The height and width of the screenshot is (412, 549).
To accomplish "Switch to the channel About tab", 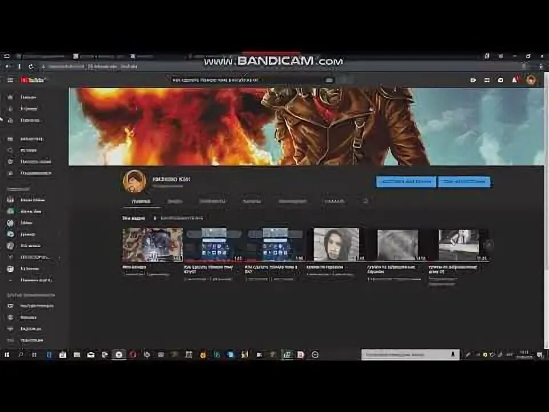I will (335, 201).
